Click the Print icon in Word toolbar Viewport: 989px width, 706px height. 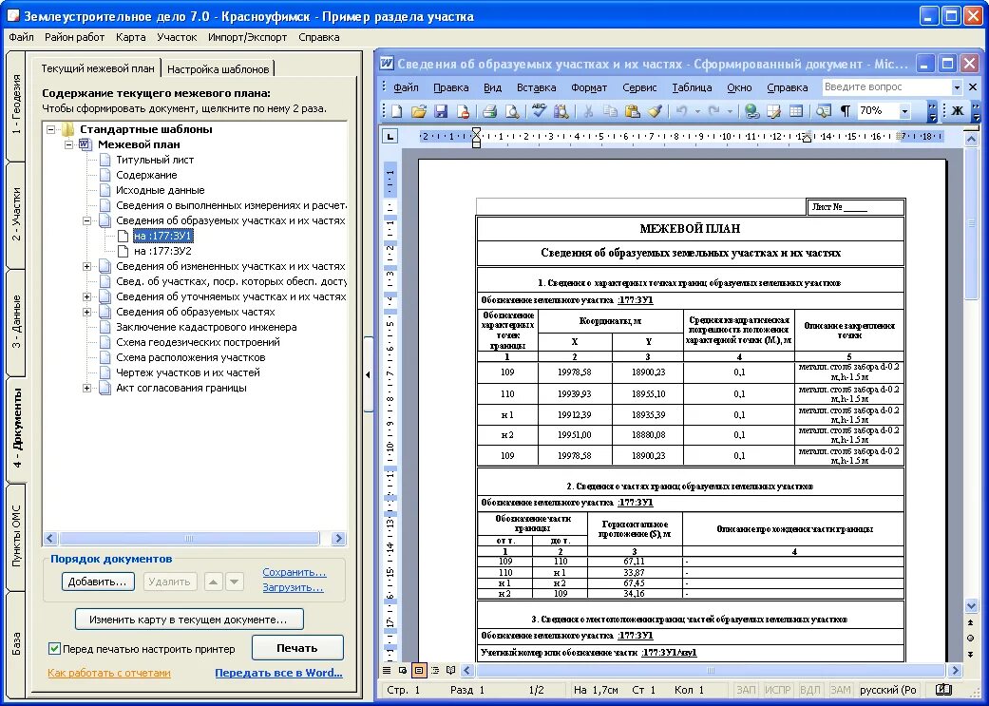[489, 111]
